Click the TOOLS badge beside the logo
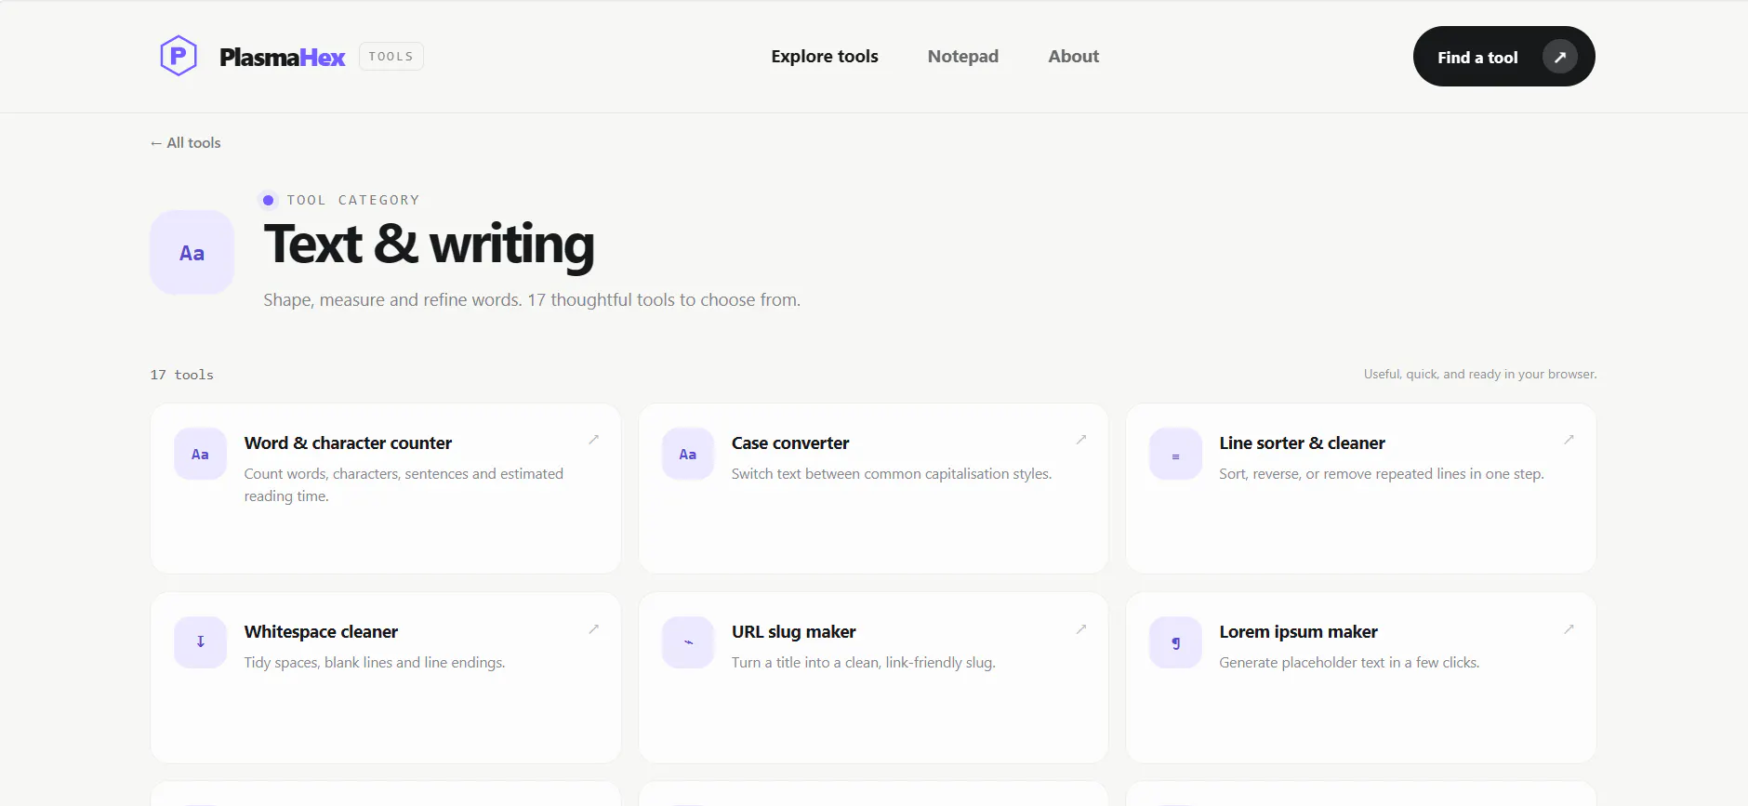This screenshot has width=1748, height=806. (391, 57)
